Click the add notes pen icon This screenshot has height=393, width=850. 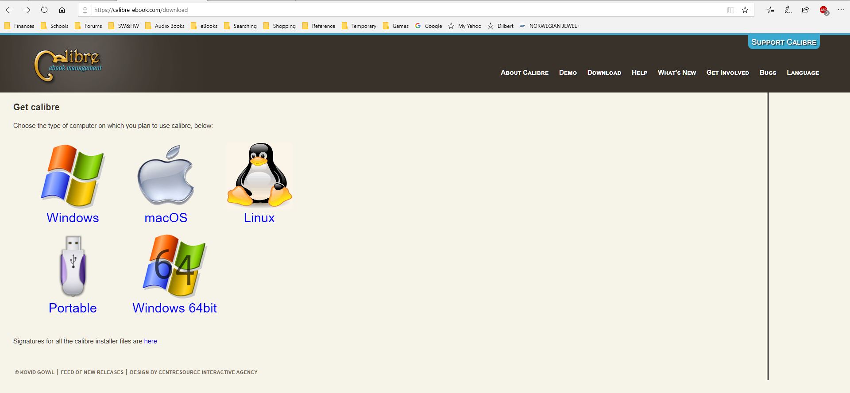(788, 10)
